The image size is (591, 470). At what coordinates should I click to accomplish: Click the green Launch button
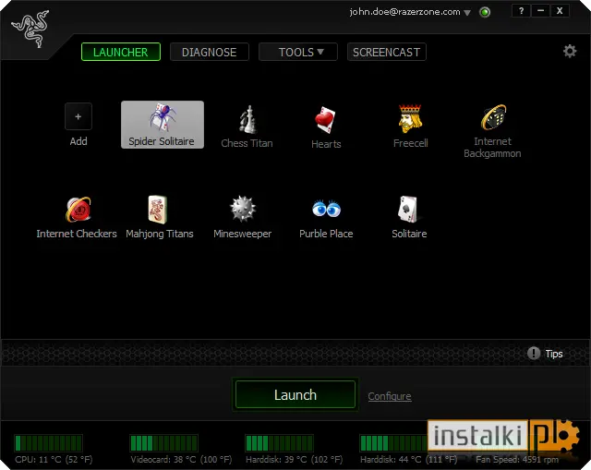(295, 394)
